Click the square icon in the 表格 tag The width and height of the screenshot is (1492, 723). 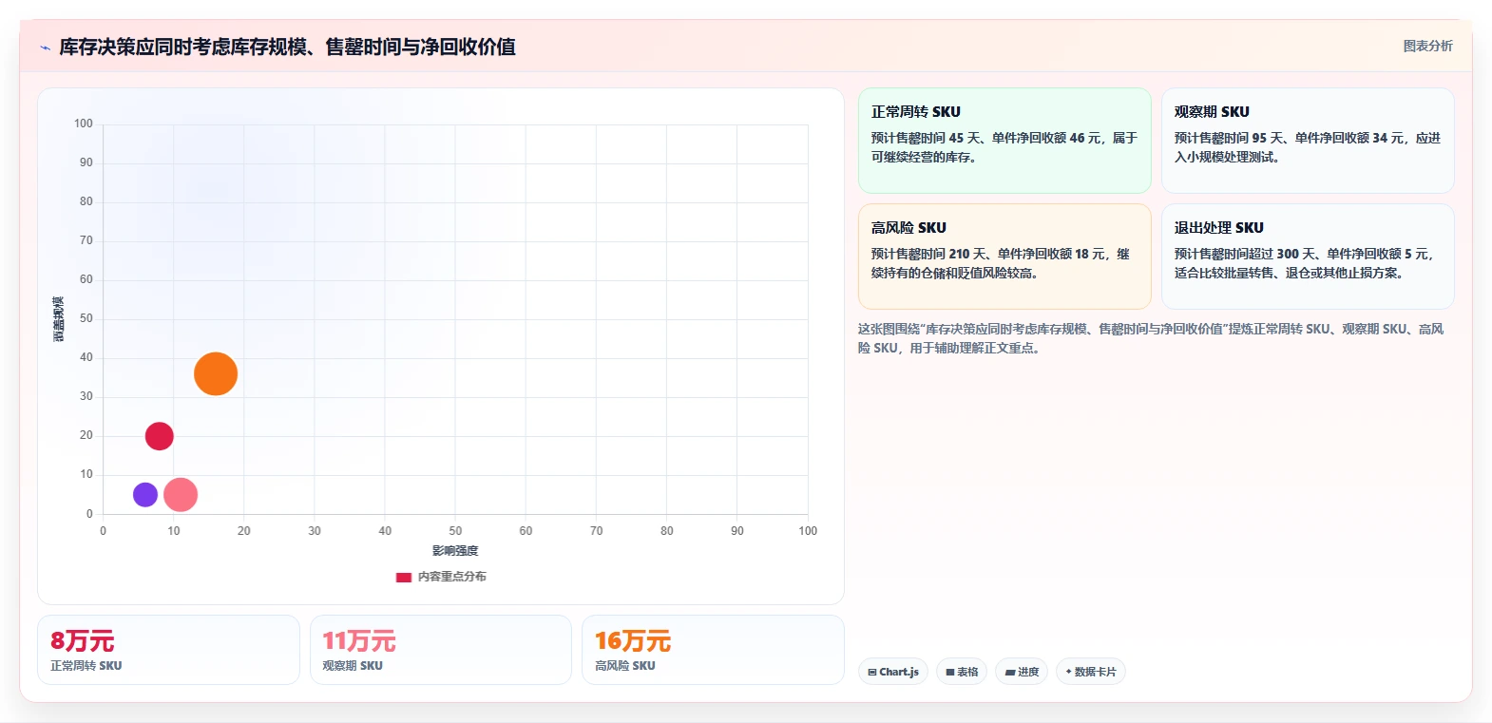950,673
